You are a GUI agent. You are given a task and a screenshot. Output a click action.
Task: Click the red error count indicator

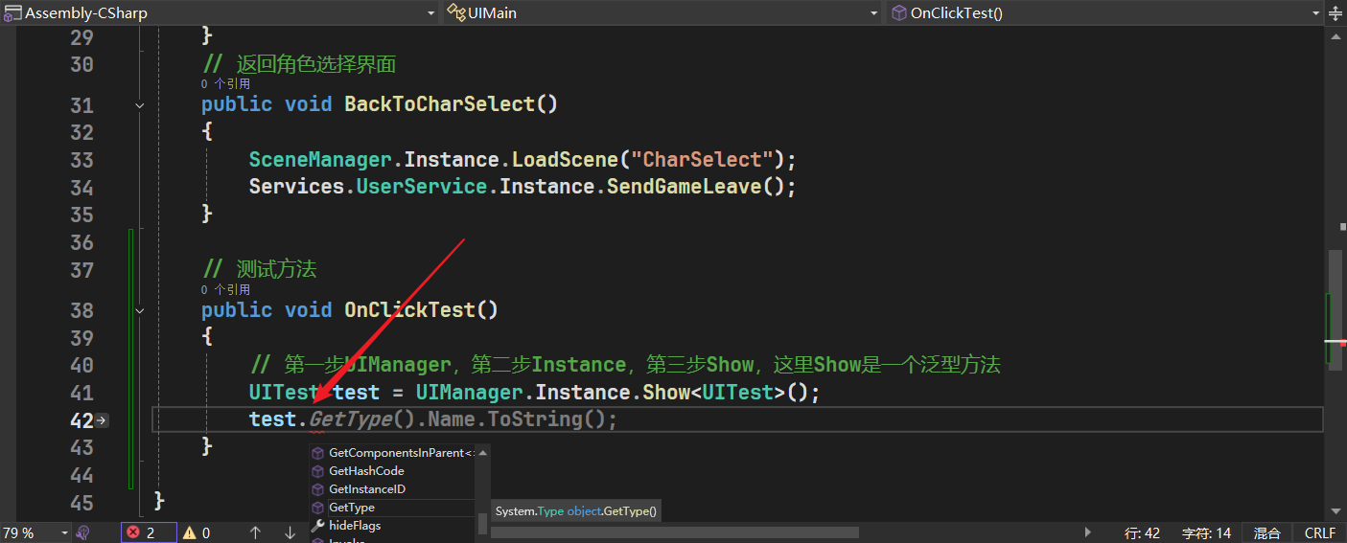click(148, 532)
